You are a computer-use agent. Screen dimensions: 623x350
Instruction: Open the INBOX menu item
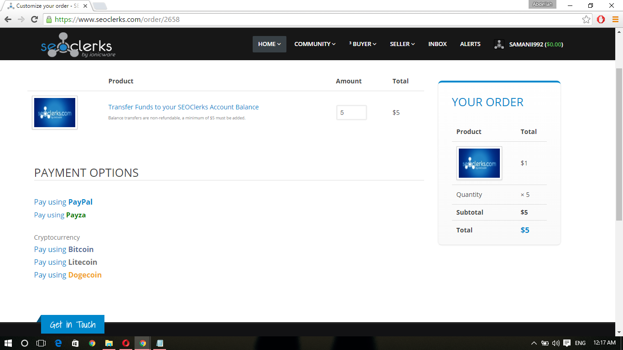tap(437, 44)
